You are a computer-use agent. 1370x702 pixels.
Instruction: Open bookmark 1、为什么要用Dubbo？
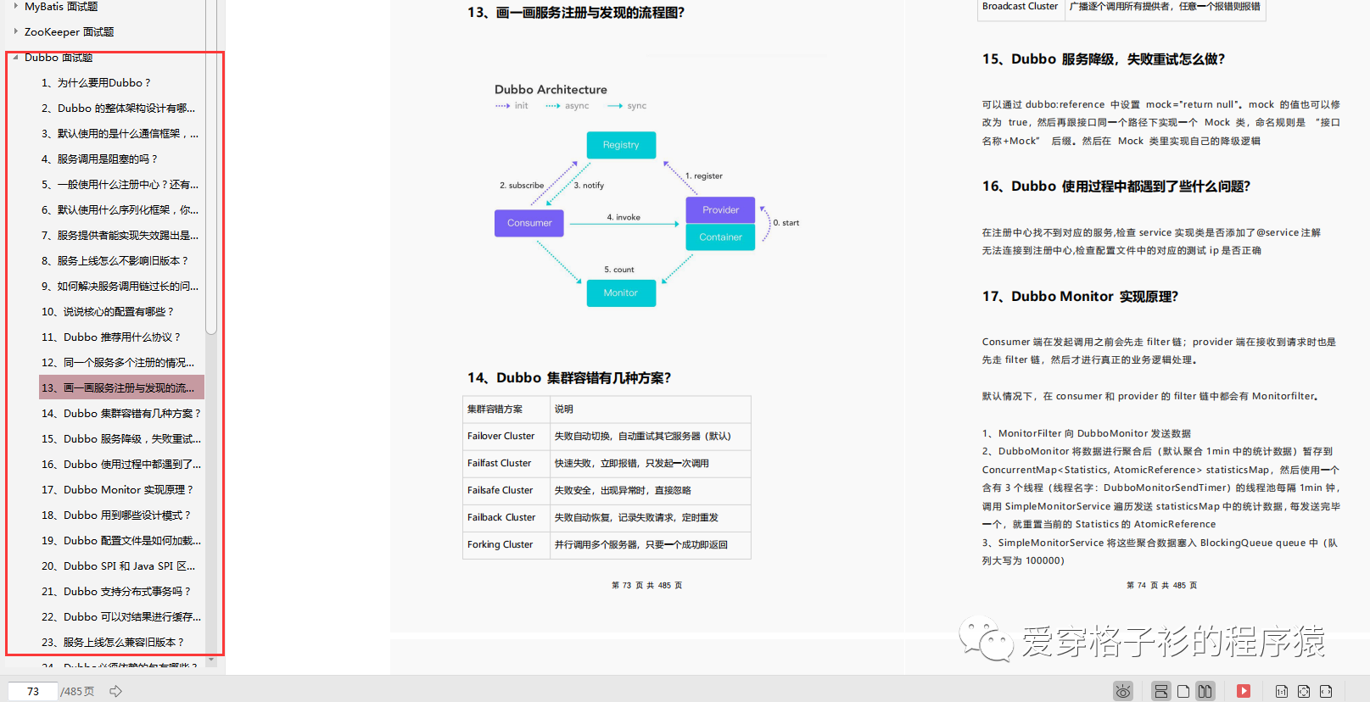point(96,82)
